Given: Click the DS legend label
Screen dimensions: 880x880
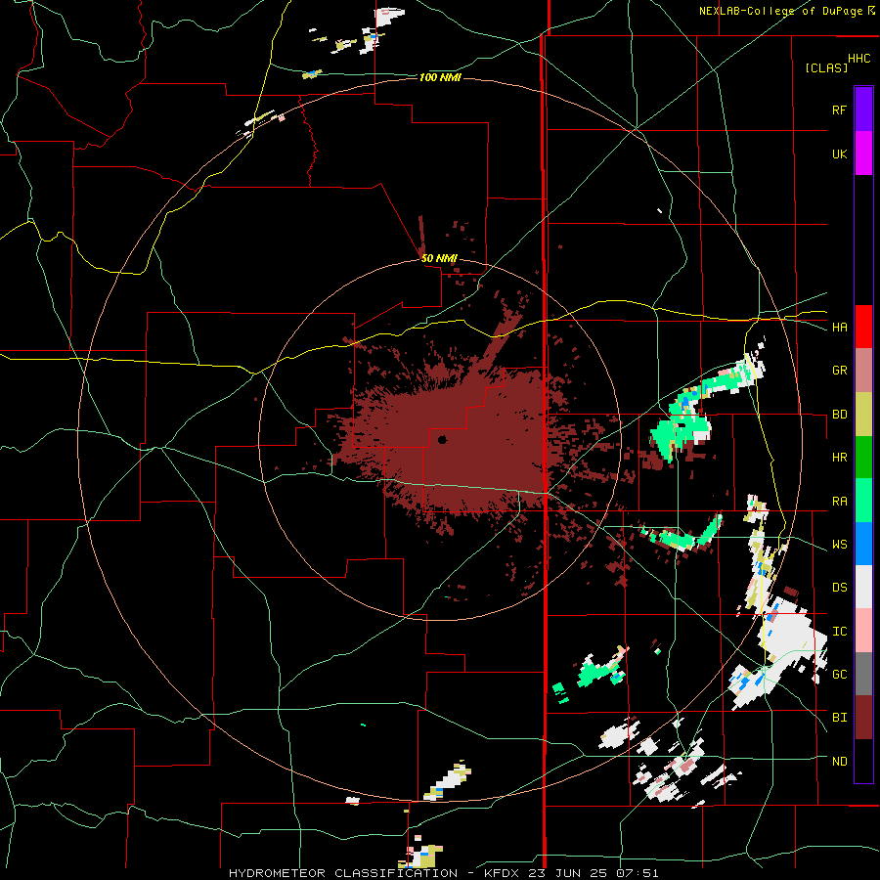Looking at the screenshot, I should click(839, 588).
